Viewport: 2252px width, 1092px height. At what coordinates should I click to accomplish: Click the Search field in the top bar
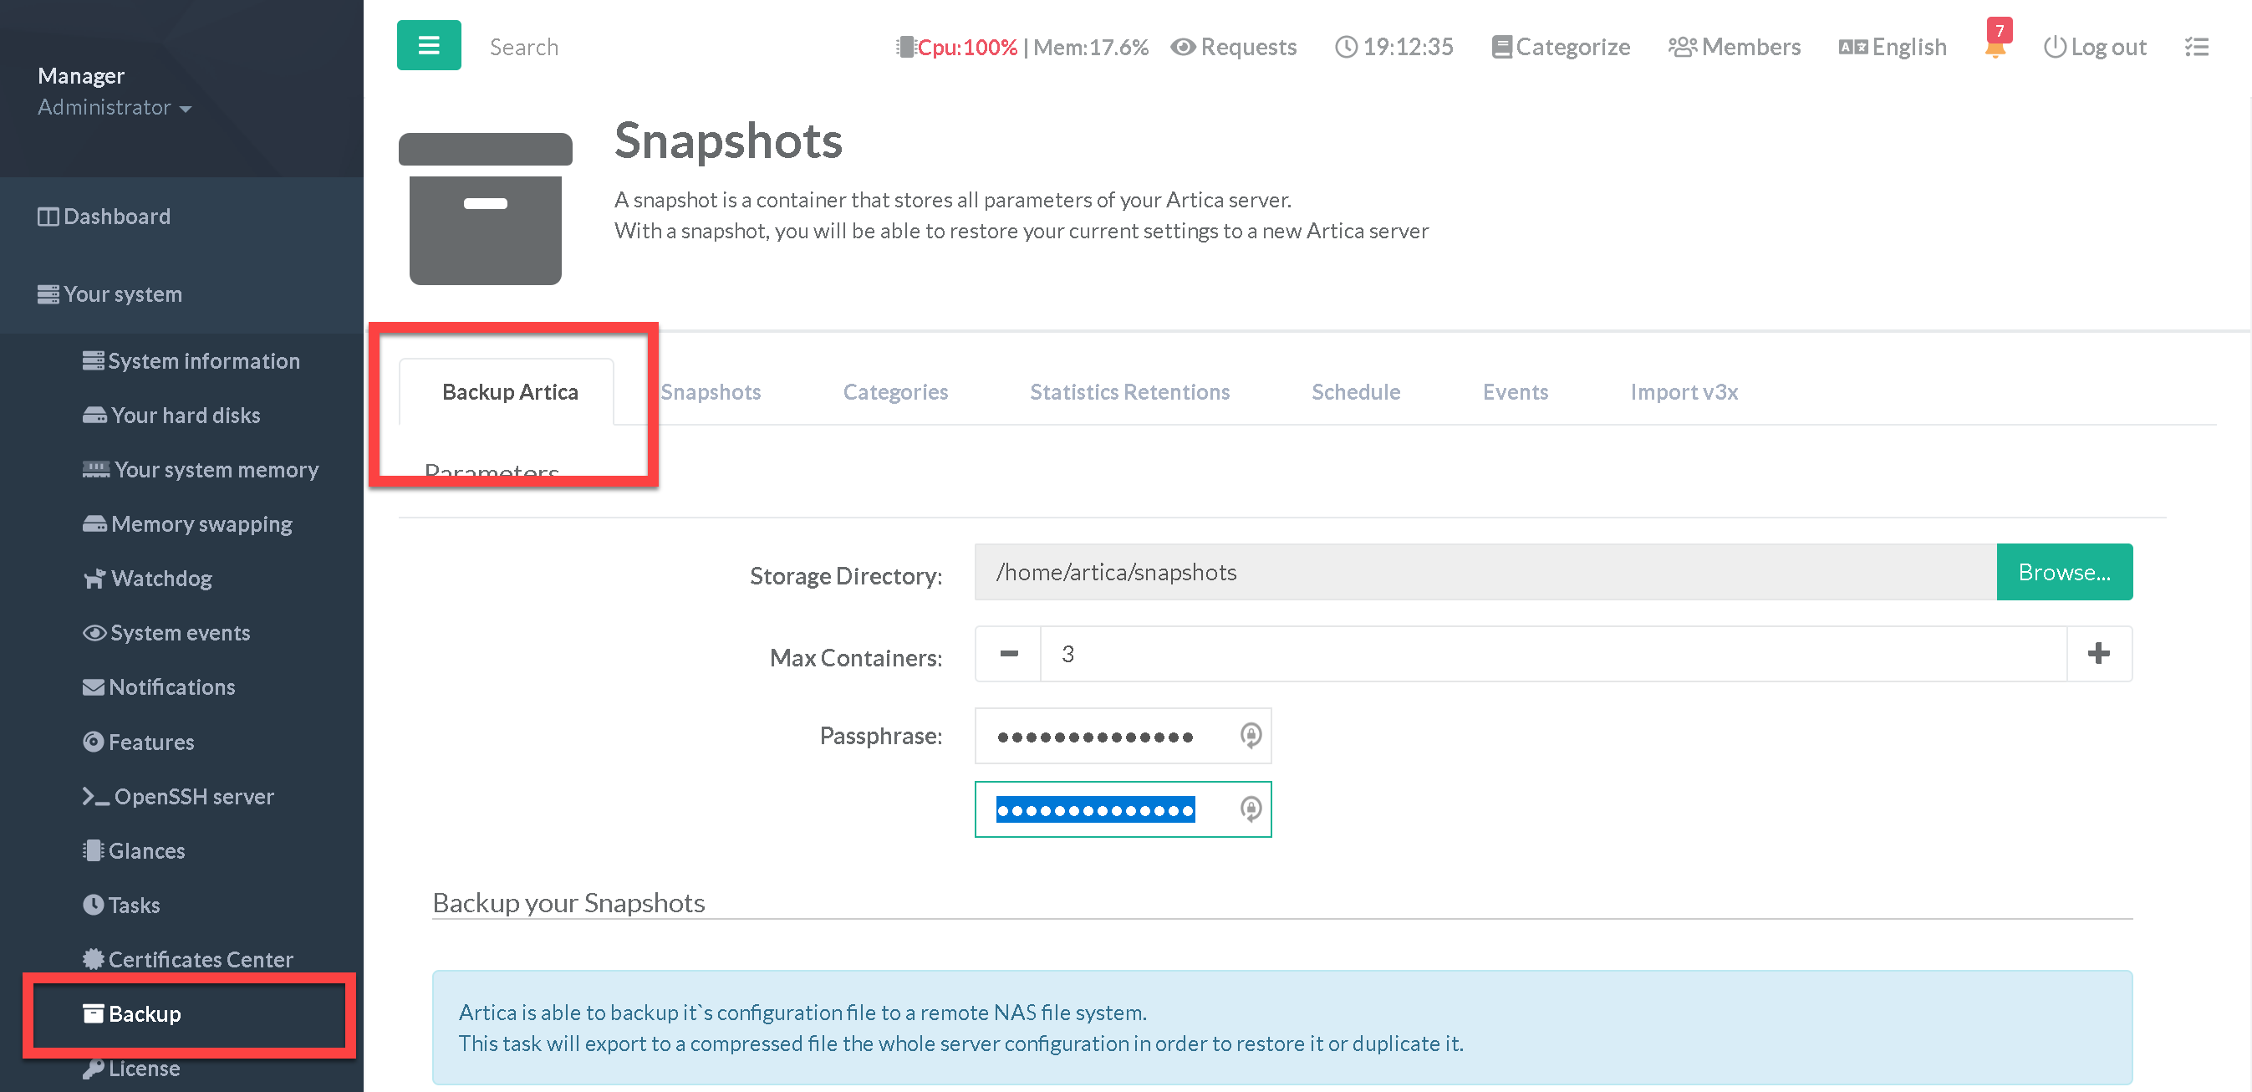523,47
